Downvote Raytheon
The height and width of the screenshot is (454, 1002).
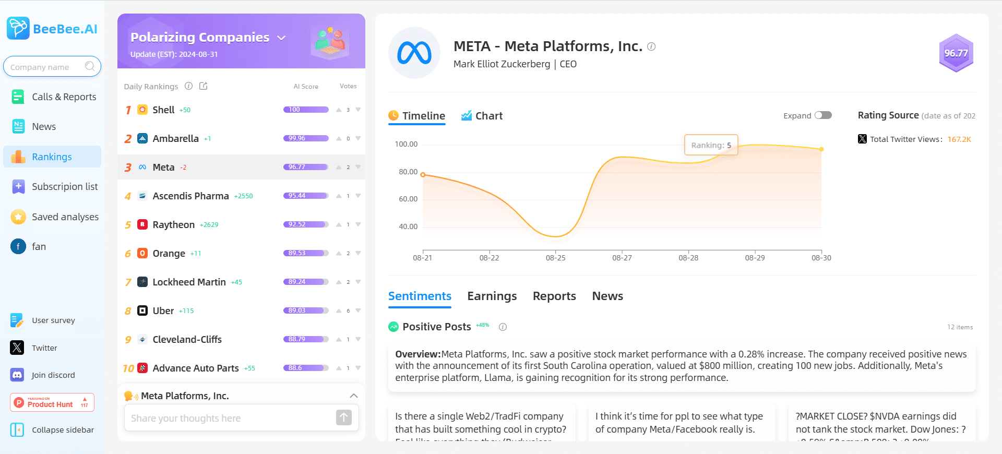pos(358,224)
